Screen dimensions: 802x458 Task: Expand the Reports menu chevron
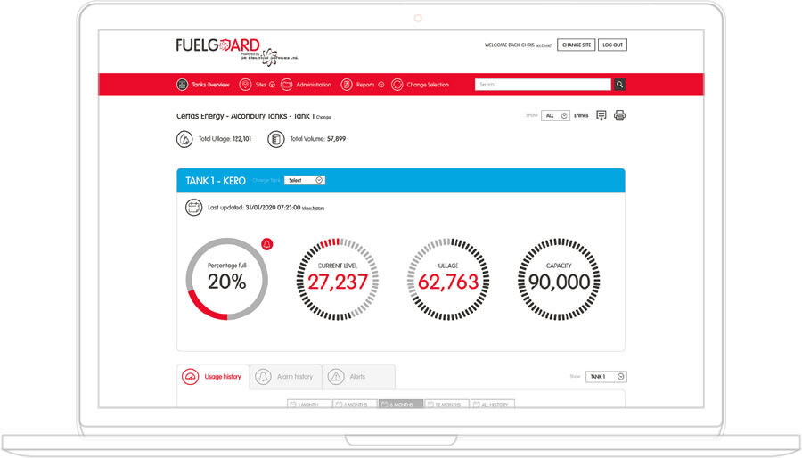tap(381, 85)
